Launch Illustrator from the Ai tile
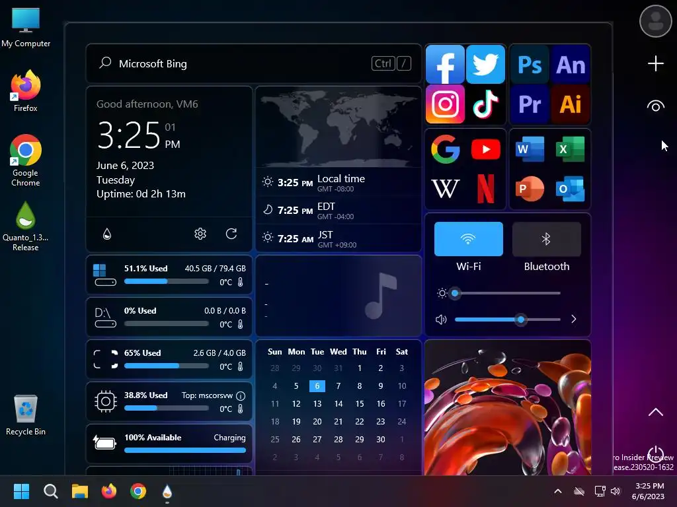 tap(571, 104)
